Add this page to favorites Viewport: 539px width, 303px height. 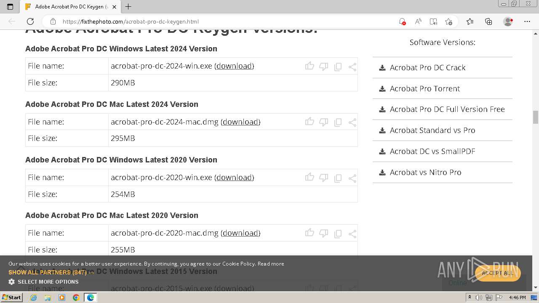pos(448,21)
